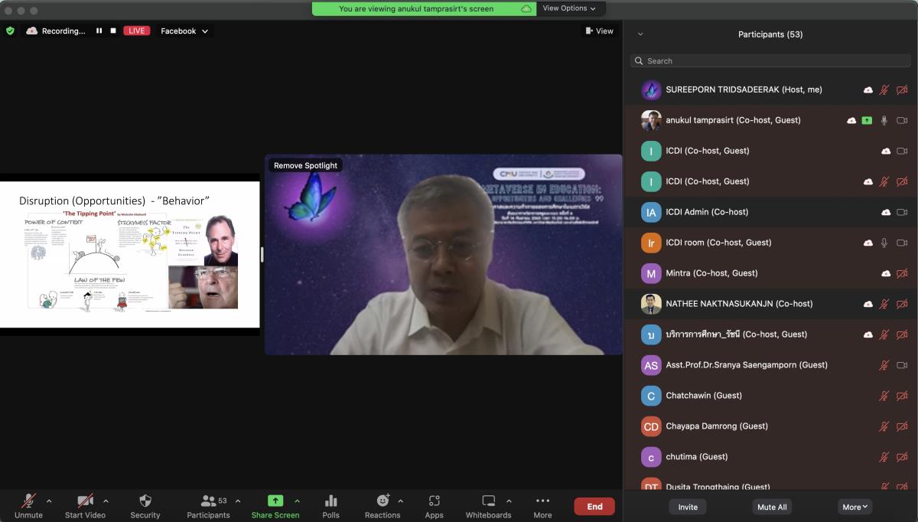Screen dimensions: 918x522
Task: Click anukul tamprasirt's green screen-share icon
Action: tap(867, 120)
